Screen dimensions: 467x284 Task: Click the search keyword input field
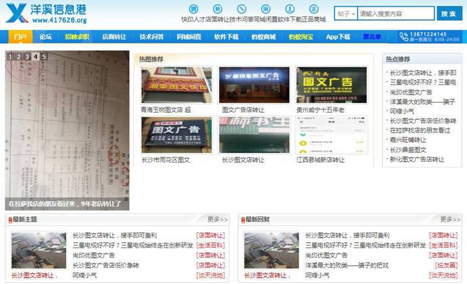pos(395,13)
